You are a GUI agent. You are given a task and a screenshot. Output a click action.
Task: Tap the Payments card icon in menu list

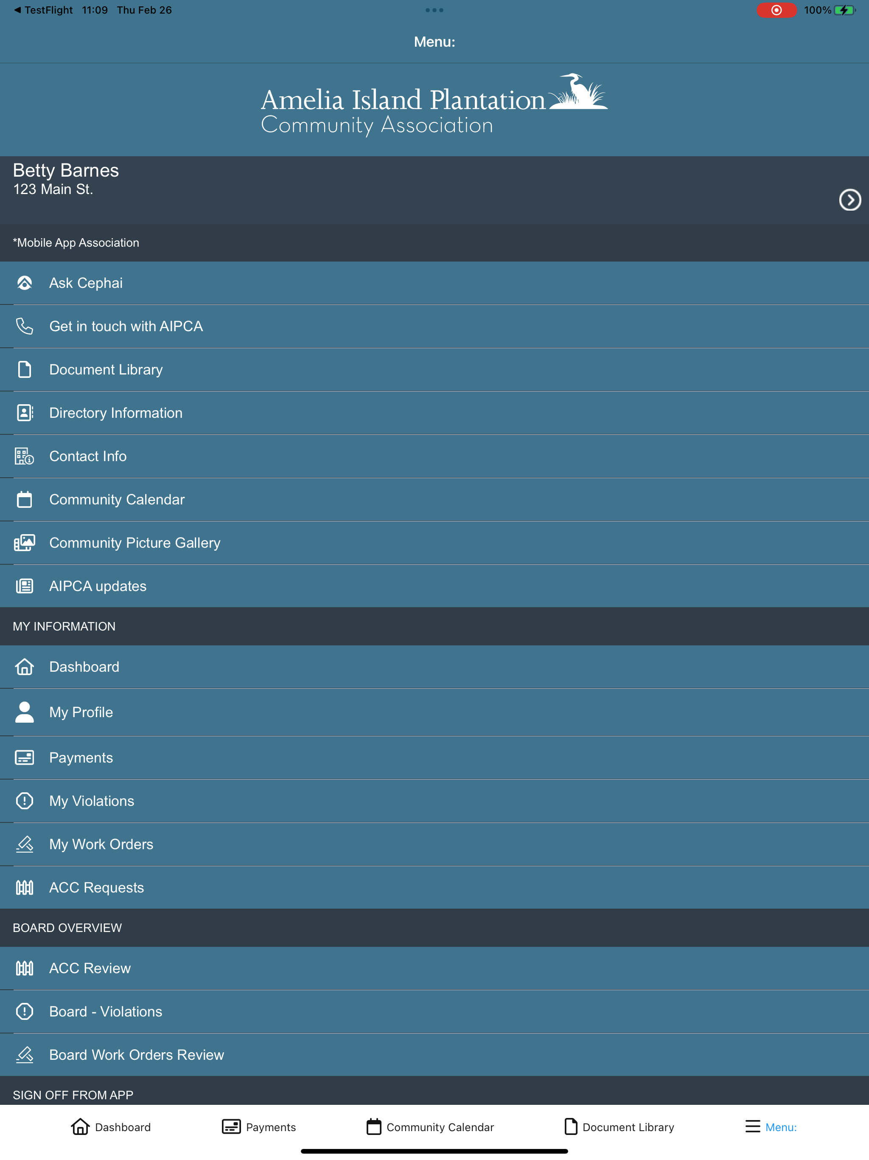tap(25, 758)
